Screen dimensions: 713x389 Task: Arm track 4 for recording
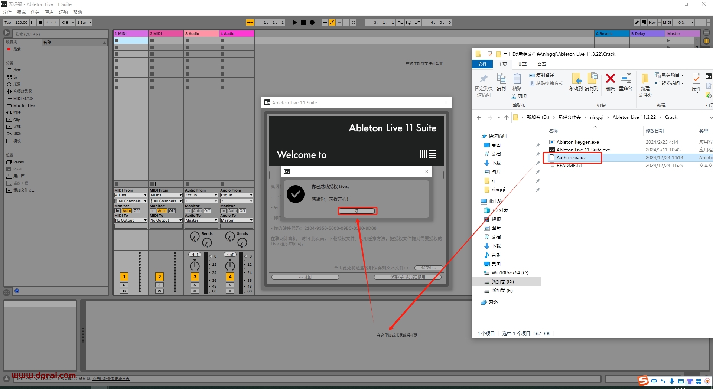pos(230,291)
